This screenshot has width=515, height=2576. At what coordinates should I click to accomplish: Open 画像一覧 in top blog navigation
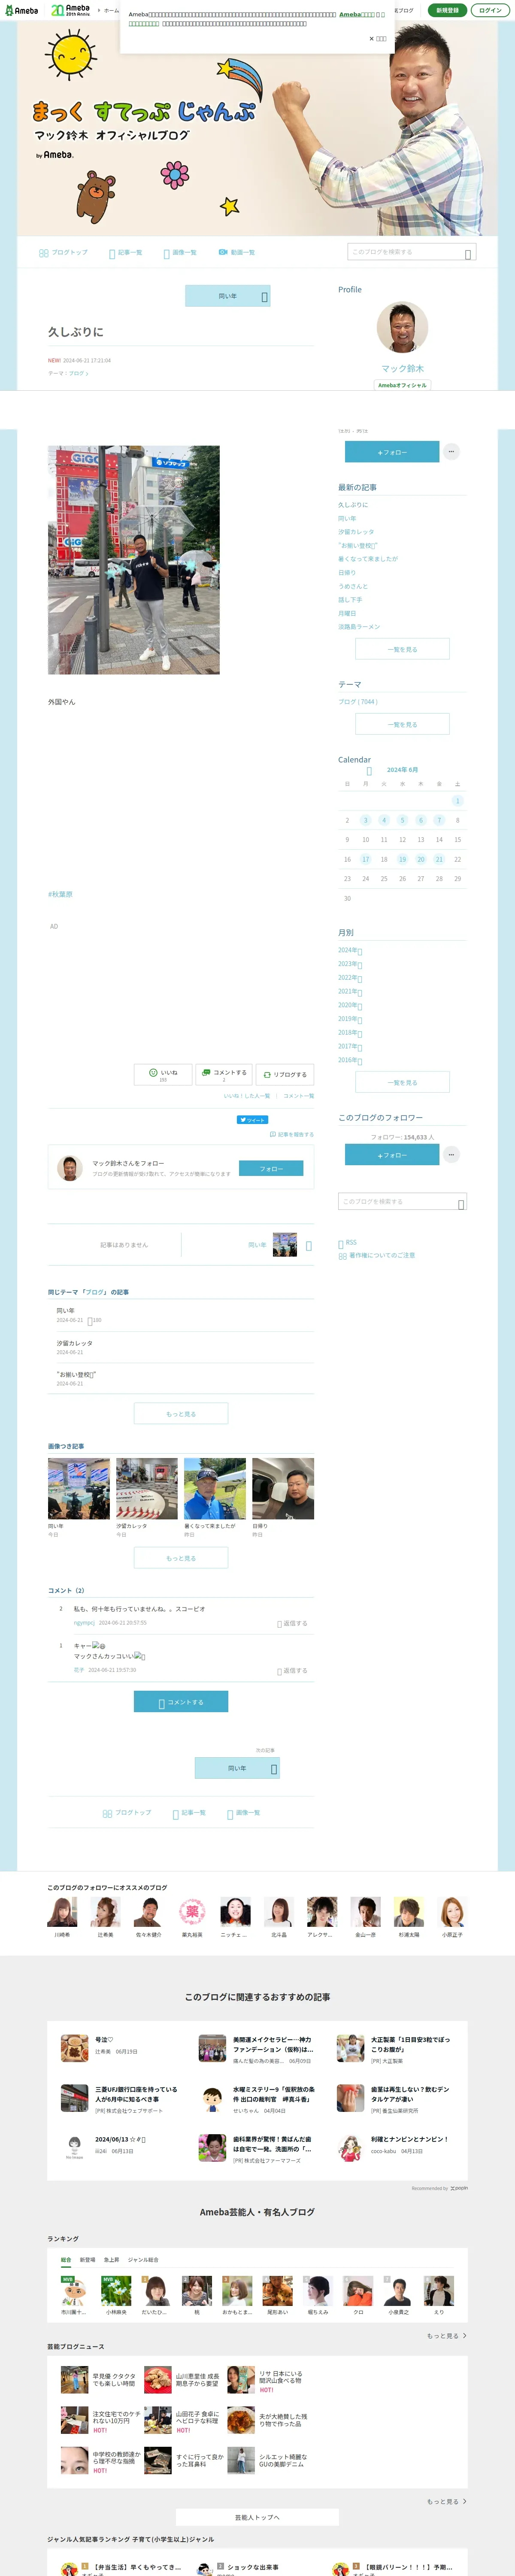tap(180, 253)
